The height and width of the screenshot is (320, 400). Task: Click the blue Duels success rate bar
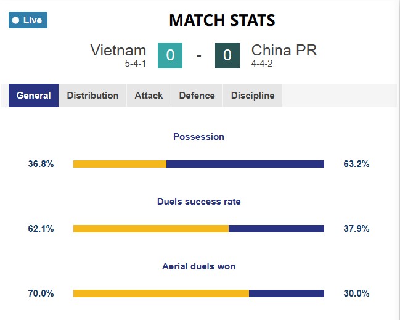point(276,229)
